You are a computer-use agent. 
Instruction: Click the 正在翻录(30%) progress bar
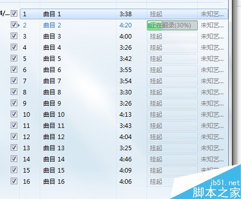(x=172, y=25)
